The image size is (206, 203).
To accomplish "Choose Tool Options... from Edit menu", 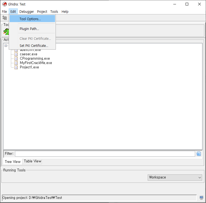I will (x=32, y=19).
